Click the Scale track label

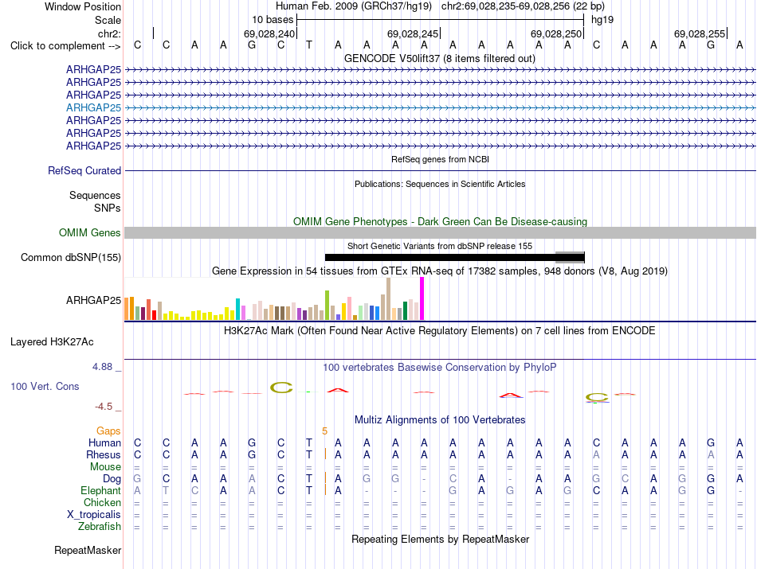click(x=108, y=20)
